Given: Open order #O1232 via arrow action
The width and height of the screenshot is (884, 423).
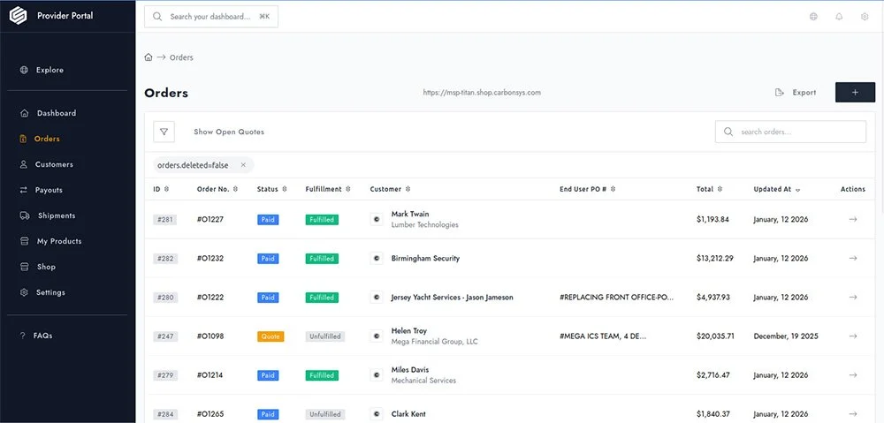Looking at the screenshot, I should (x=853, y=258).
